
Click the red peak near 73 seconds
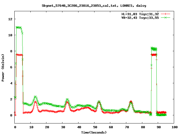[131, 102]
